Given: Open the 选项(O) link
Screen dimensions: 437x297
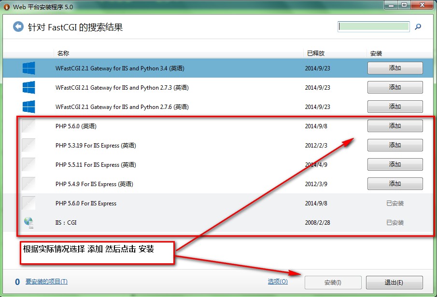Looking at the screenshot, I should [x=278, y=282].
